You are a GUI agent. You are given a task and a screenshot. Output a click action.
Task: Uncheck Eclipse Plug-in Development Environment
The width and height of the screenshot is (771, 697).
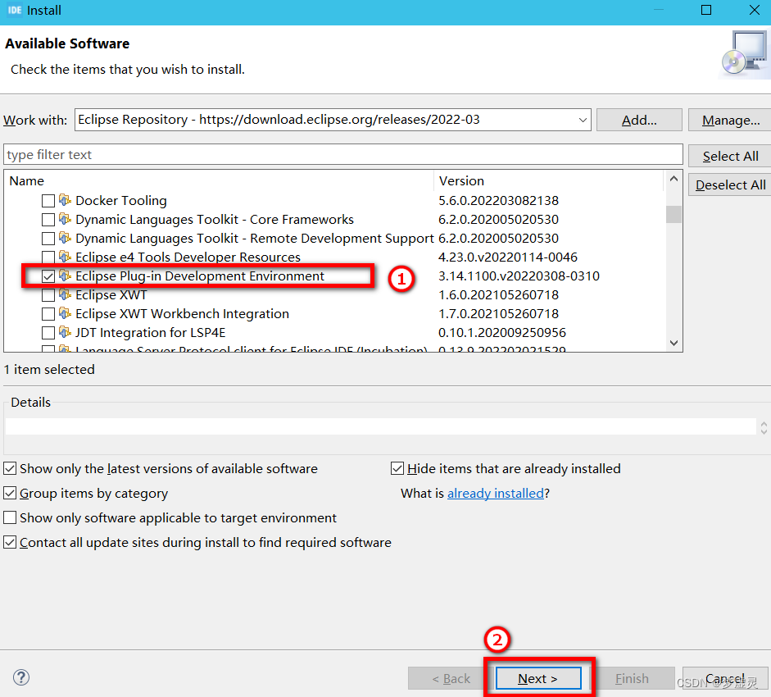48,276
